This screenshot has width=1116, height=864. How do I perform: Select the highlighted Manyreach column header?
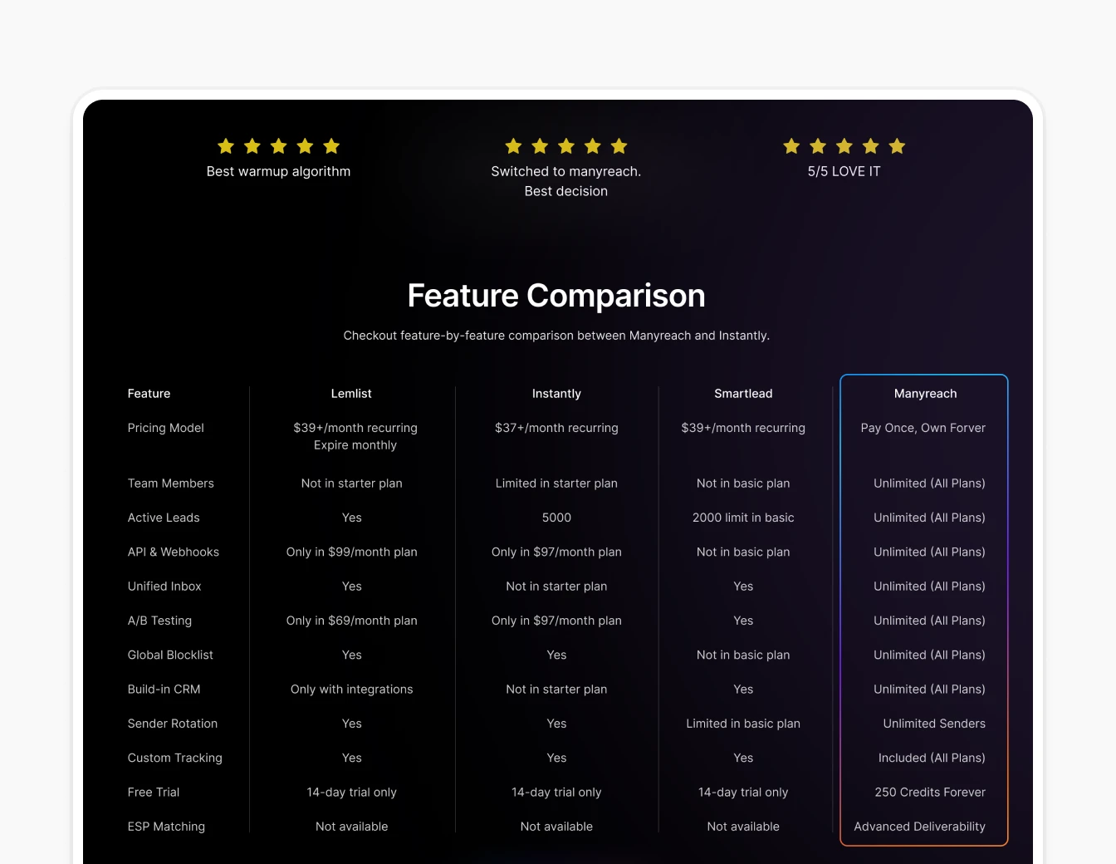tap(925, 393)
